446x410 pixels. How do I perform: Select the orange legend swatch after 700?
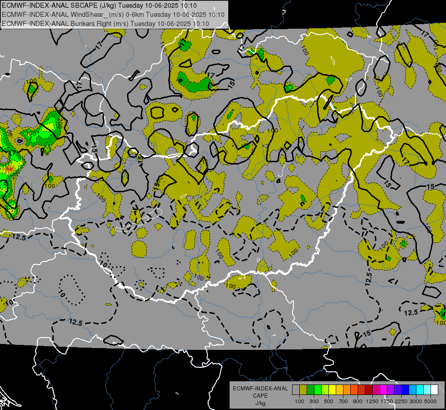pyautogui.click(x=347, y=389)
